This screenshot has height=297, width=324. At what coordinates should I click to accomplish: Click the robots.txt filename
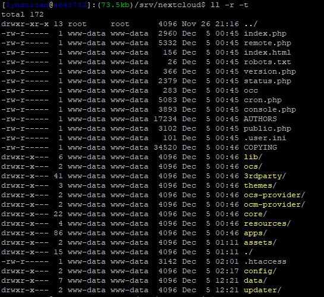[x=268, y=62]
